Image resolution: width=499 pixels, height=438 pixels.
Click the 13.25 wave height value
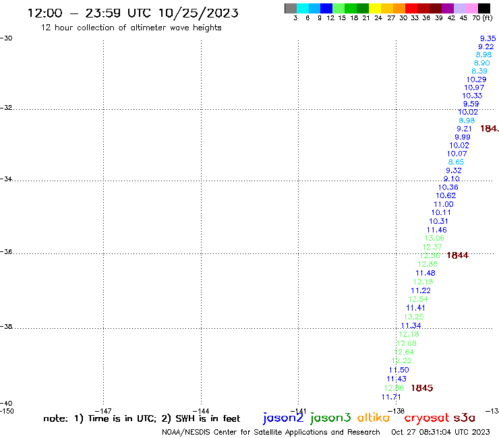(x=414, y=317)
